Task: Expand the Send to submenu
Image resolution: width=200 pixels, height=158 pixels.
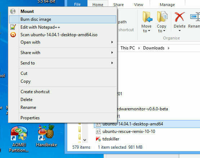Action: tap(63, 63)
